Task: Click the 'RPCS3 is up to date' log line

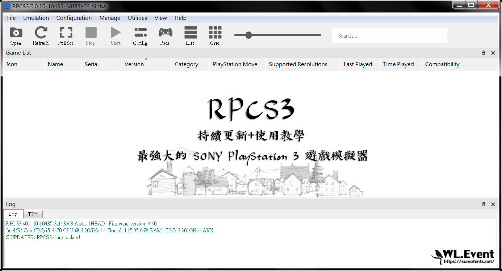Action: pos(43,237)
